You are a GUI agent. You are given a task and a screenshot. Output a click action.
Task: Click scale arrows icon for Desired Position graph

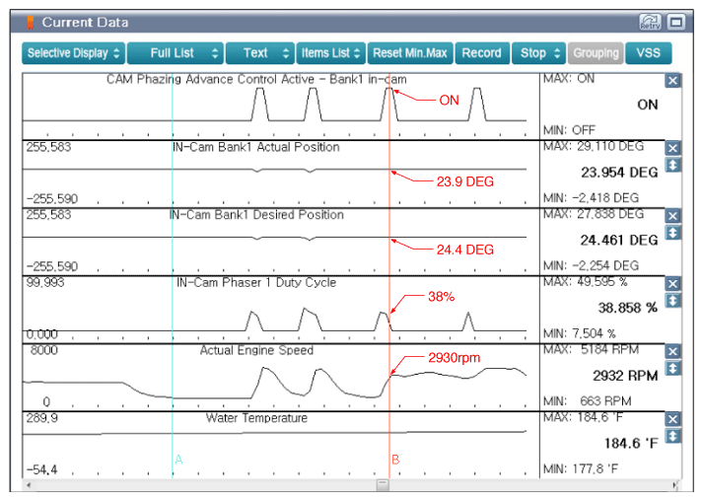672,233
